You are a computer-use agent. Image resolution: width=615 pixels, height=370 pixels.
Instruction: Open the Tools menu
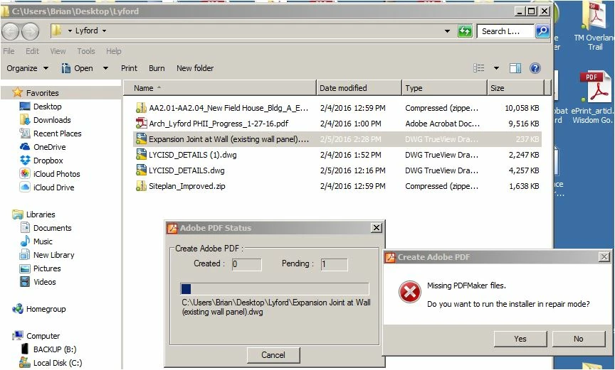pyautogui.click(x=86, y=51)
